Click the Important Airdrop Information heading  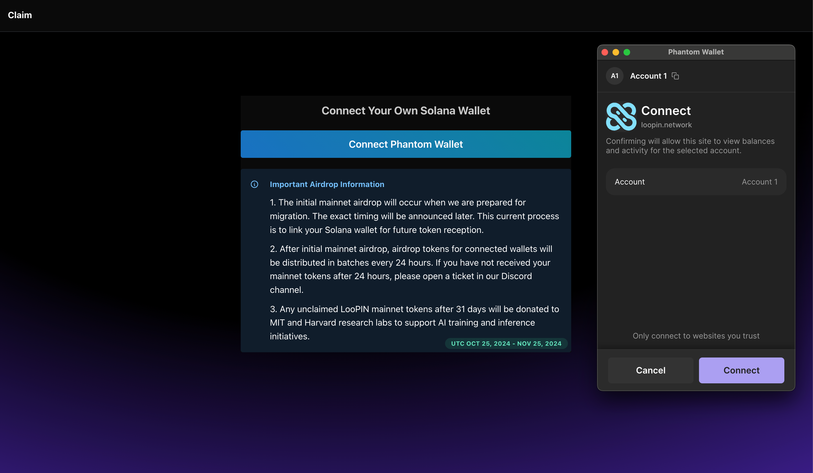pyautogui.click(x=327, y=184)
